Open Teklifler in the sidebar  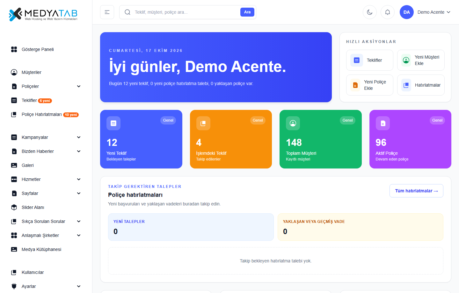point(46,100)
